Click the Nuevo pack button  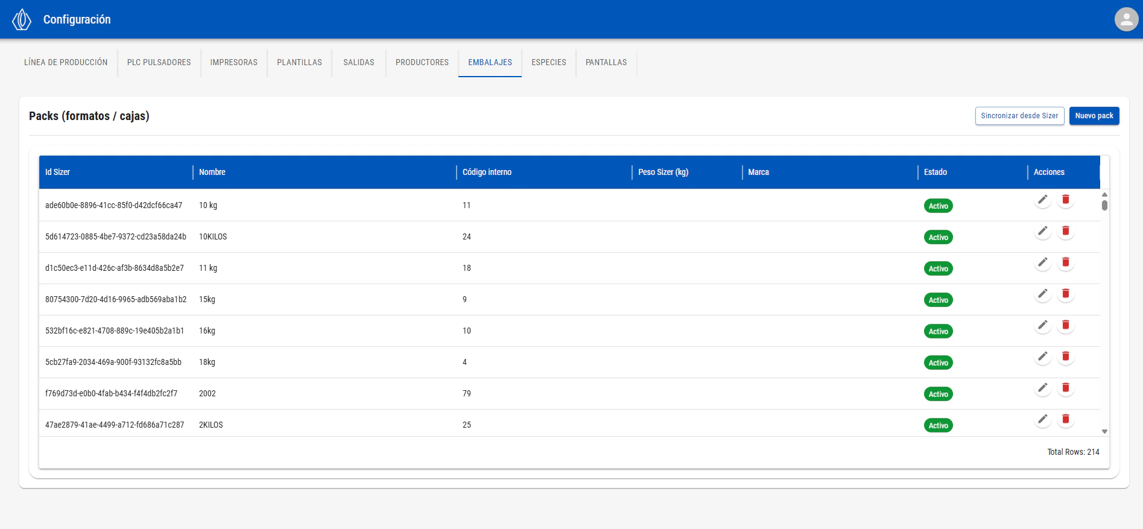1094,116
